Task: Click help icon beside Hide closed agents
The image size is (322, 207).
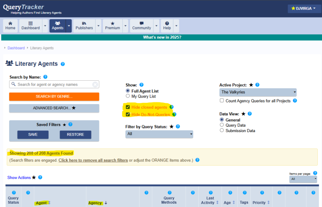Action: (x=171, y=107)
